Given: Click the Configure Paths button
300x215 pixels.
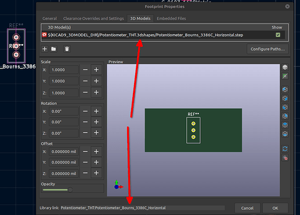Looking at the screenshot, I should (268, 49).
